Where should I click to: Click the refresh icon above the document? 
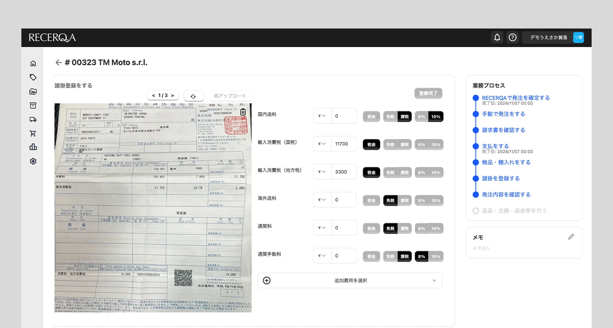tap(194, 96)
